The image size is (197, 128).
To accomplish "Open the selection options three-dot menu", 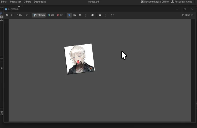I will [x=85, y=15].
